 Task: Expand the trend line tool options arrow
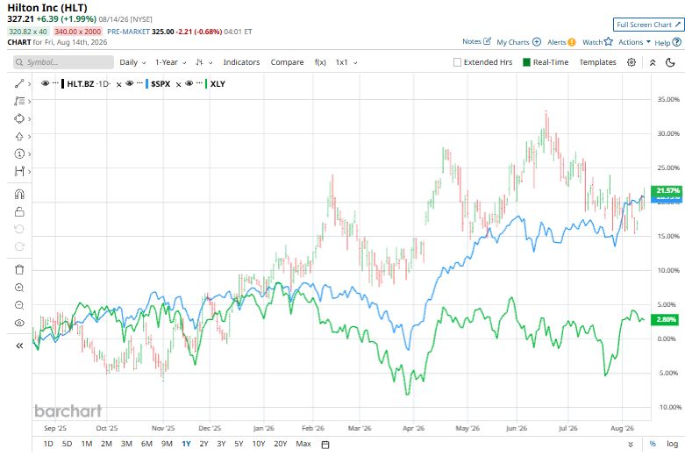(x=29, y=84)
